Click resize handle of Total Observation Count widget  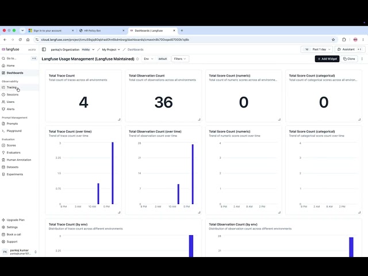click(199, 120)
